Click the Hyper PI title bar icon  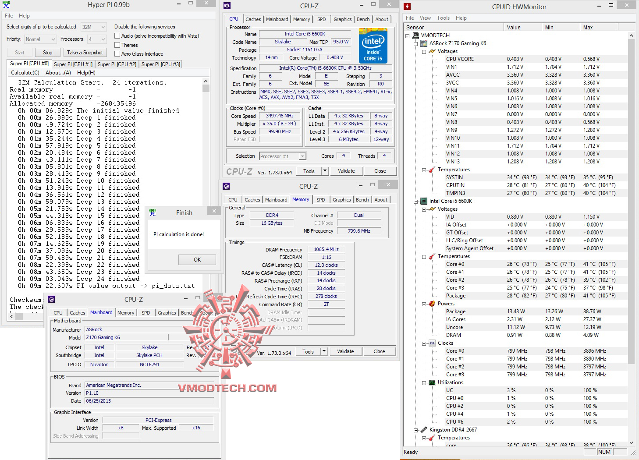6,4
